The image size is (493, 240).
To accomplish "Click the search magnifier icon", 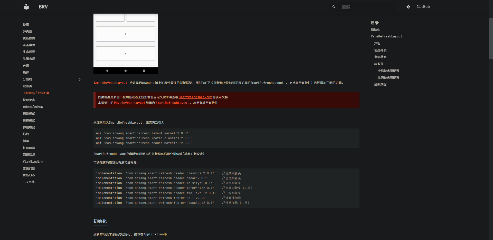I will (x=334, y=7).
